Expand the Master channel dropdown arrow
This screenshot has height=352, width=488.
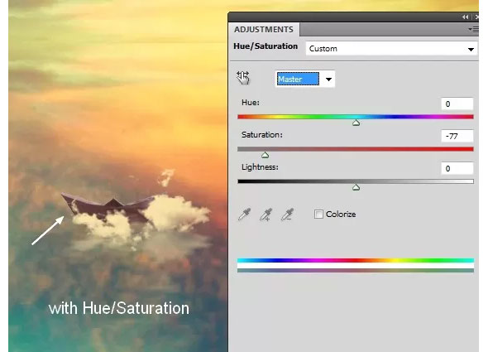coord(328,80)
